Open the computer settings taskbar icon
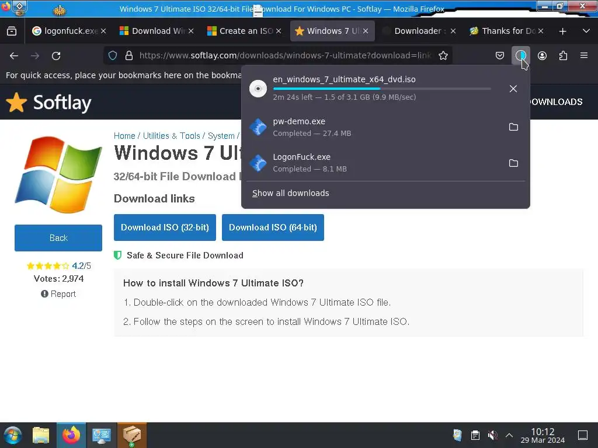Screen dimensions: 598x448 (102, 435)
